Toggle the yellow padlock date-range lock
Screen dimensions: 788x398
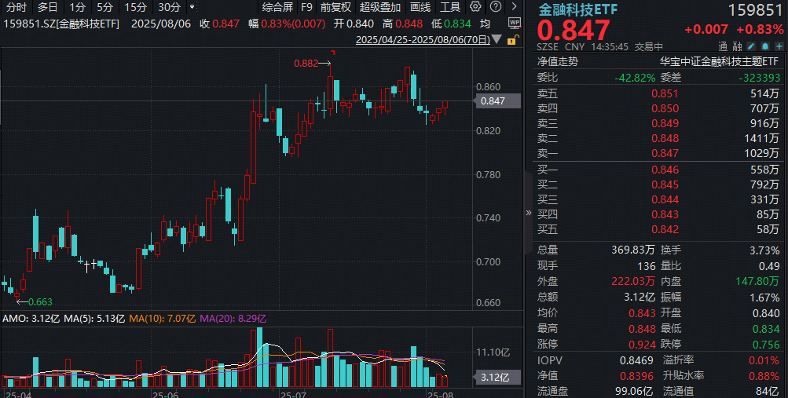(x=511, y=40)
